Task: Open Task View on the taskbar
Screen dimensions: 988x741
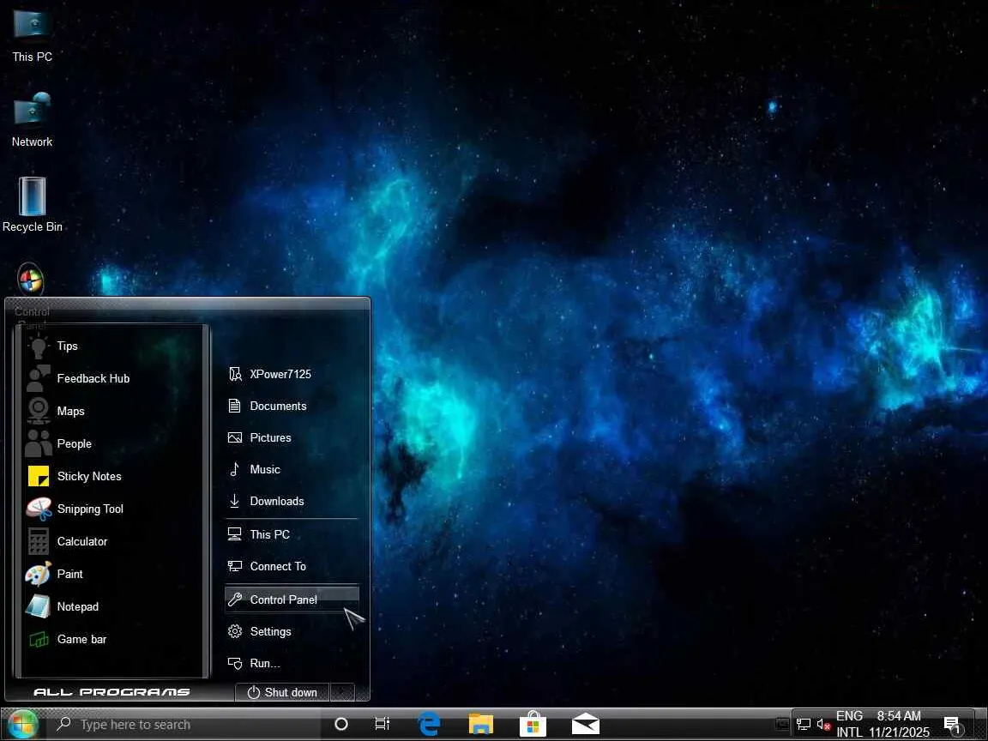Action: click(383, 724)
